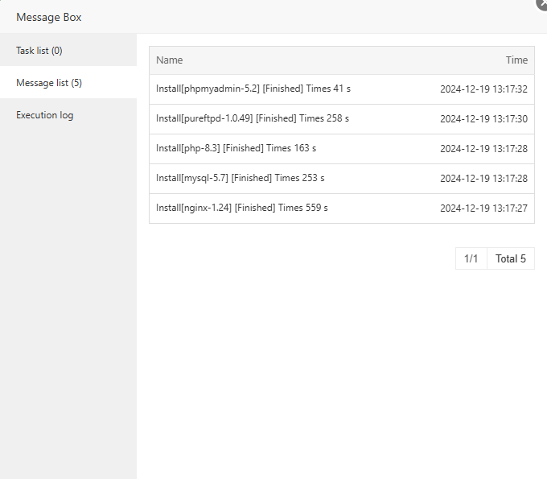The height and width of the screenshot is (479, 547).
Task: Switch to the Task list tab
Action: [x=39, y=51]
